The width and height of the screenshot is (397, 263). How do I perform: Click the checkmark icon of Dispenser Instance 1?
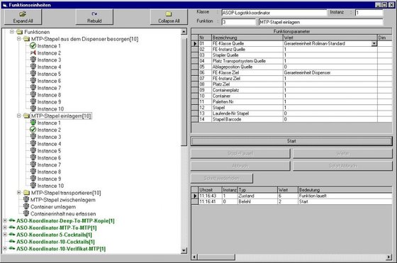pos(33,46)
